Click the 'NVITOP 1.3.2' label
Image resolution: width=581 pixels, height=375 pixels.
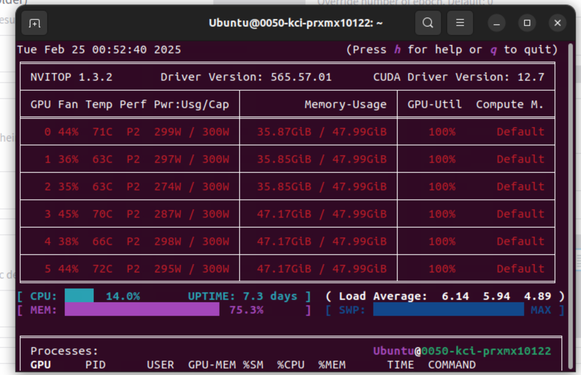[x=71, y=77]
